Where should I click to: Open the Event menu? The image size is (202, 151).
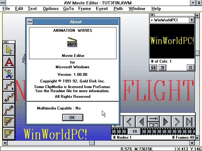[x=102, y=9]
